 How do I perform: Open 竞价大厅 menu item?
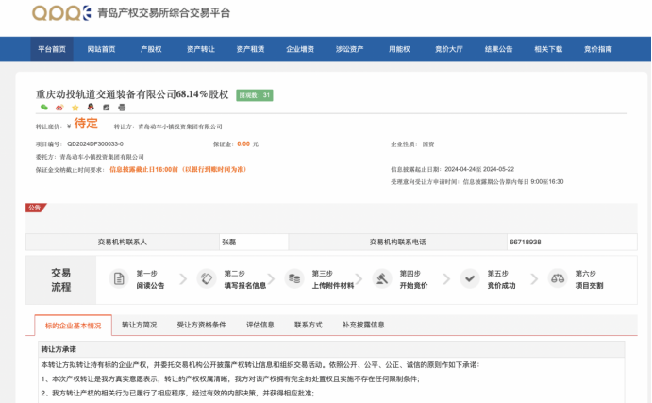coord(449,49)
